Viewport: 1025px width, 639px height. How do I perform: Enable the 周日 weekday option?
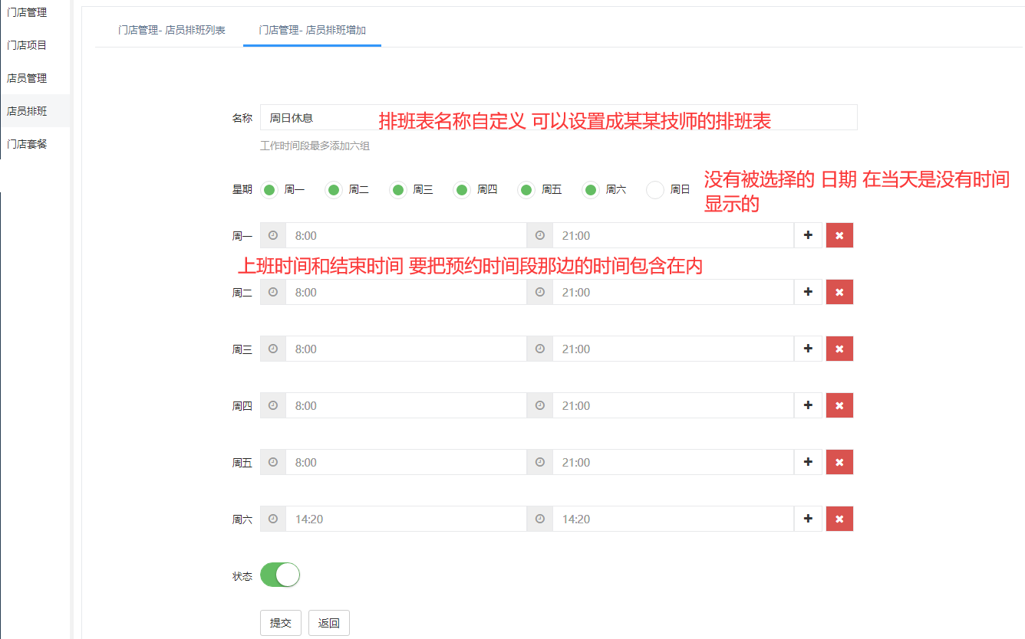tap(655, 189)
